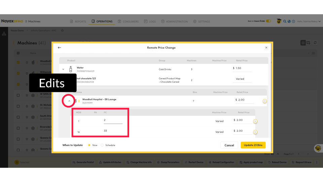Toggle the Back to Classic Core switch

coord(268,21)
